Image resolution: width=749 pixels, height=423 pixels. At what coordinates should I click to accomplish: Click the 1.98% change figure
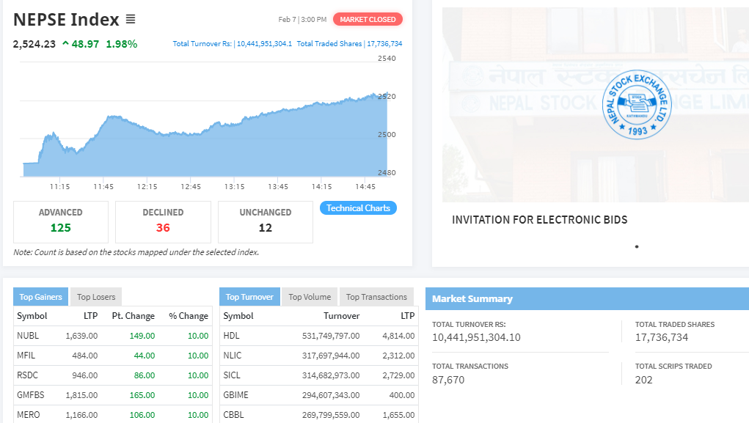click(121, 44)
